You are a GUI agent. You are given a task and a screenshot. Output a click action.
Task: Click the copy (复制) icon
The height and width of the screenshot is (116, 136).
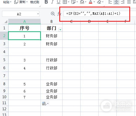tap(16, 2)
